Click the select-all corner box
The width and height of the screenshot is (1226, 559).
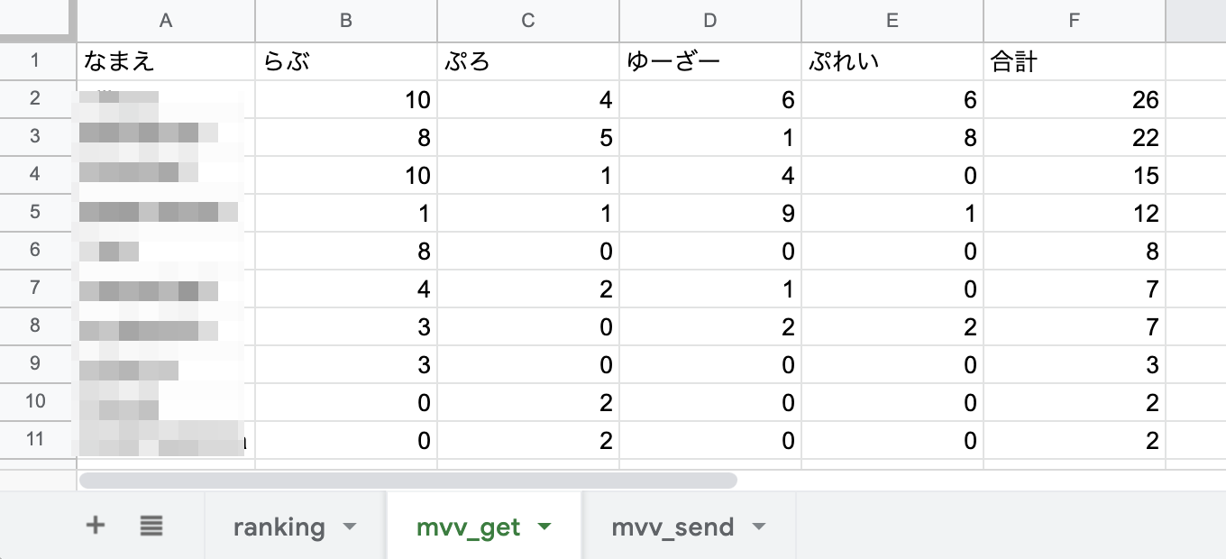pyautogui.click(x=35, y=20)
